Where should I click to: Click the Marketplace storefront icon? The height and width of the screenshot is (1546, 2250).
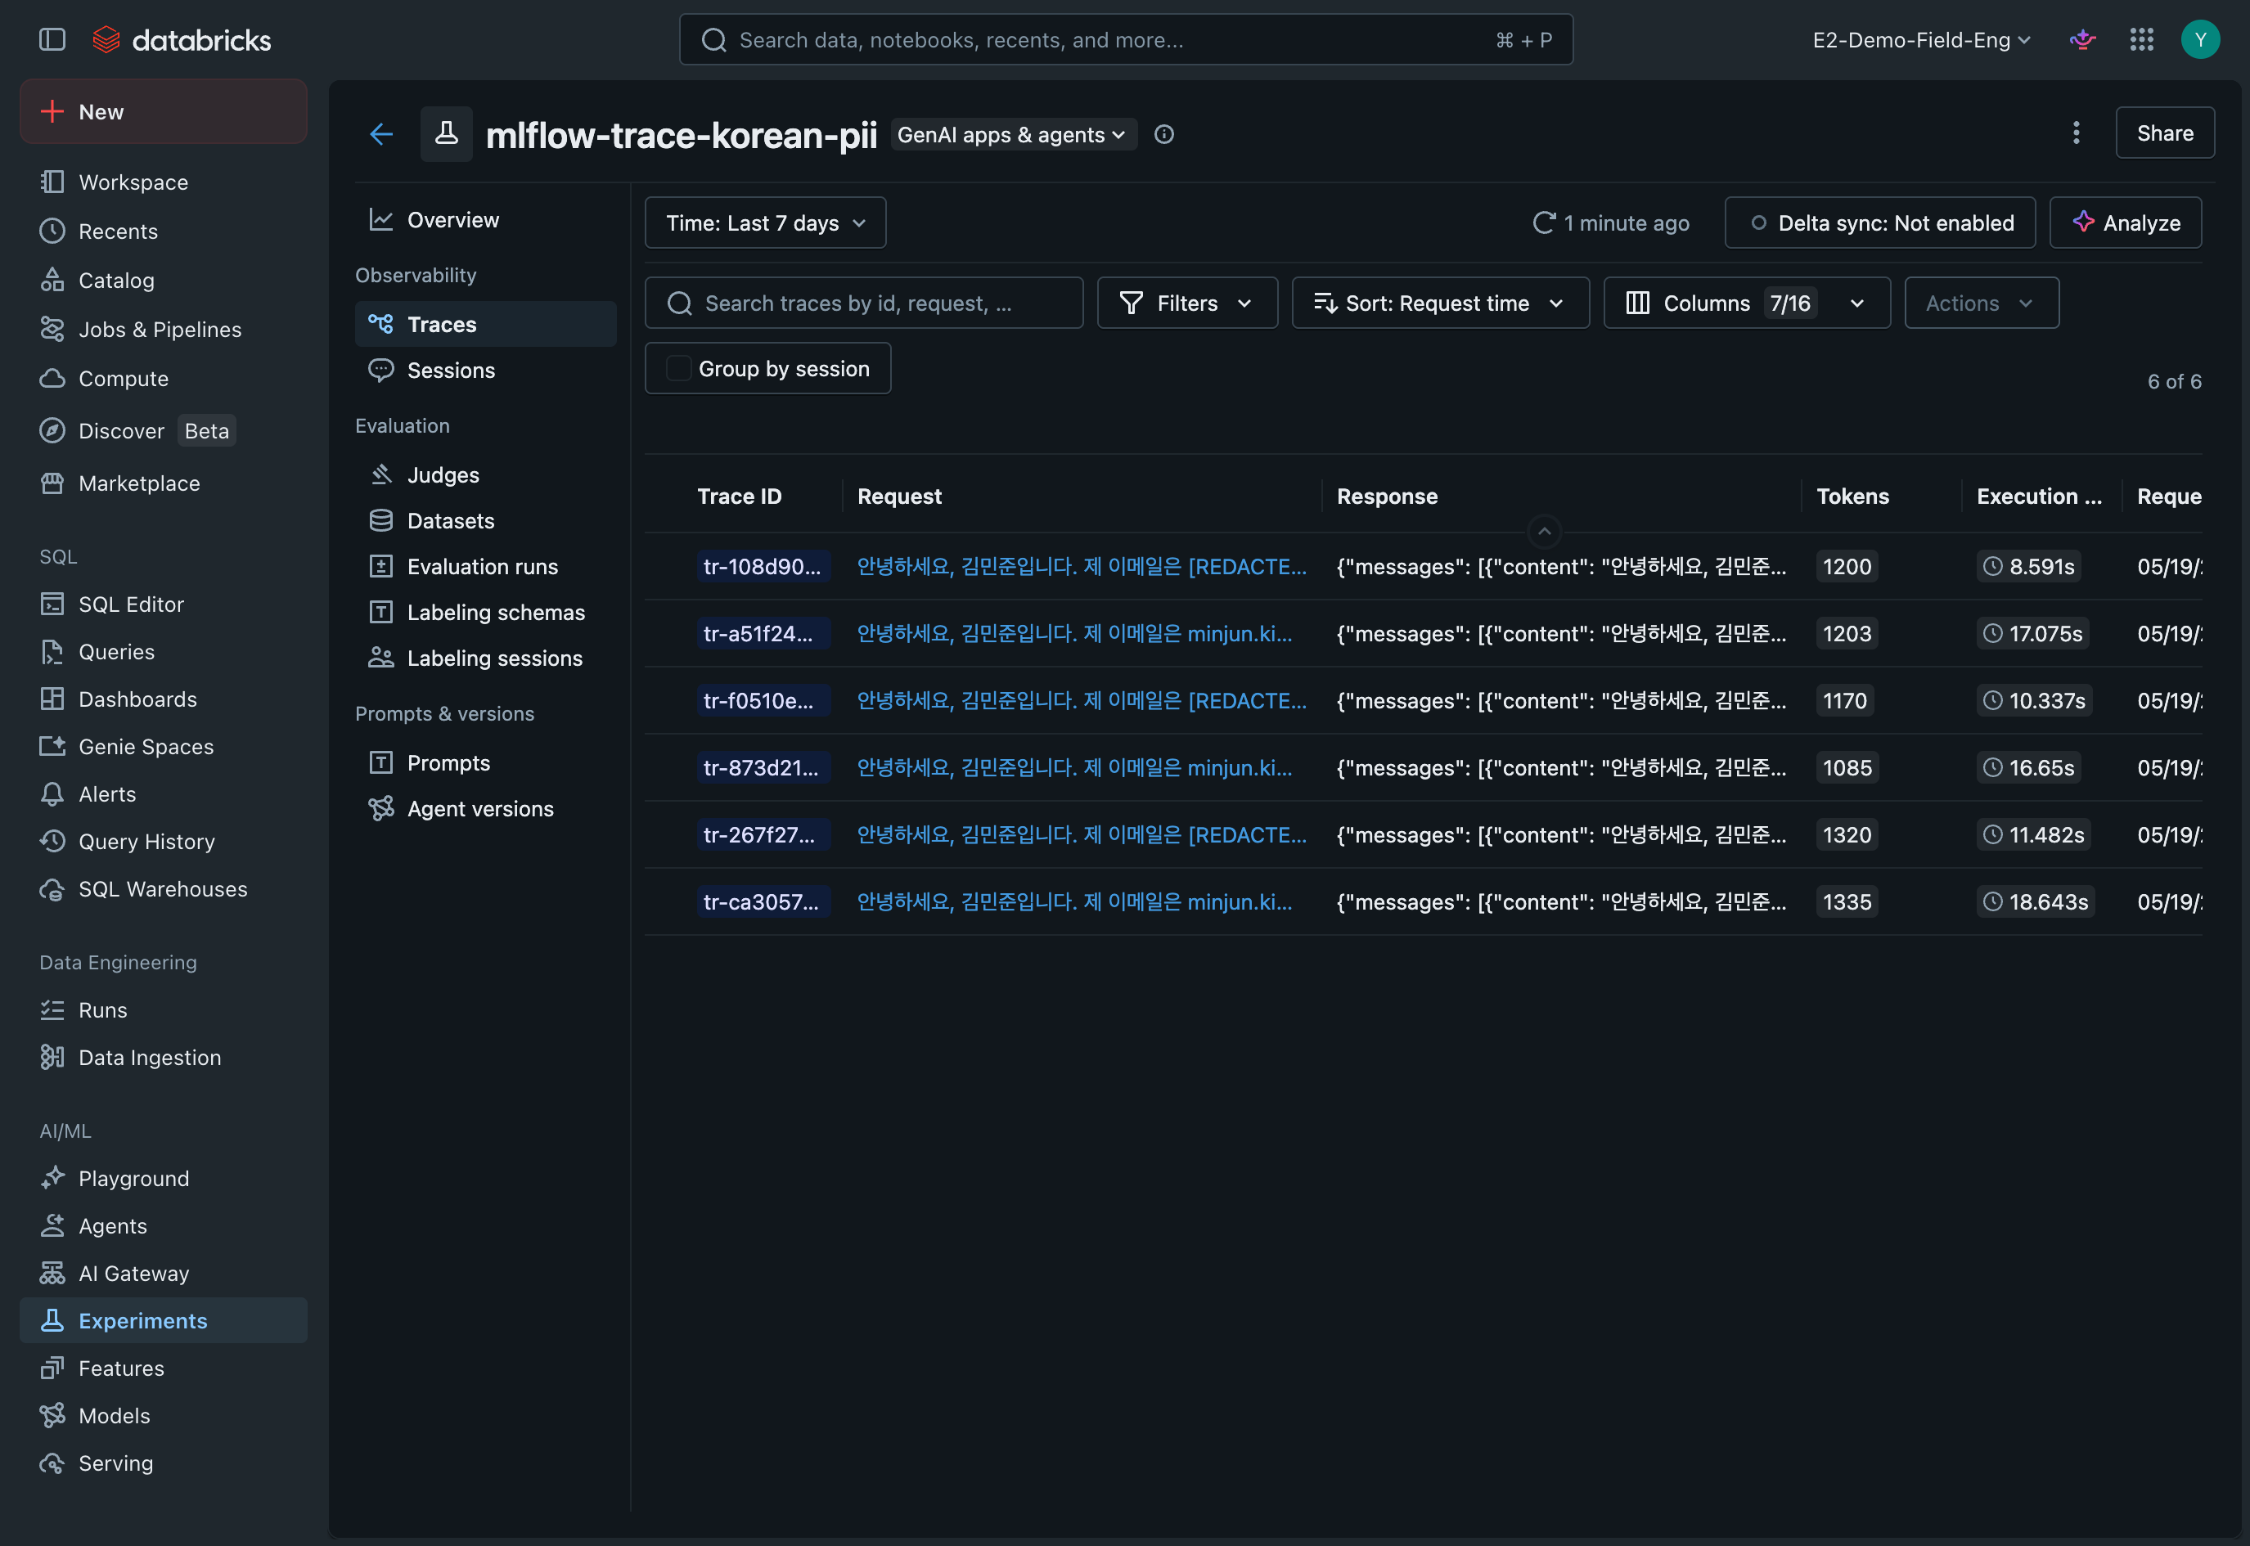click(52, 483)
